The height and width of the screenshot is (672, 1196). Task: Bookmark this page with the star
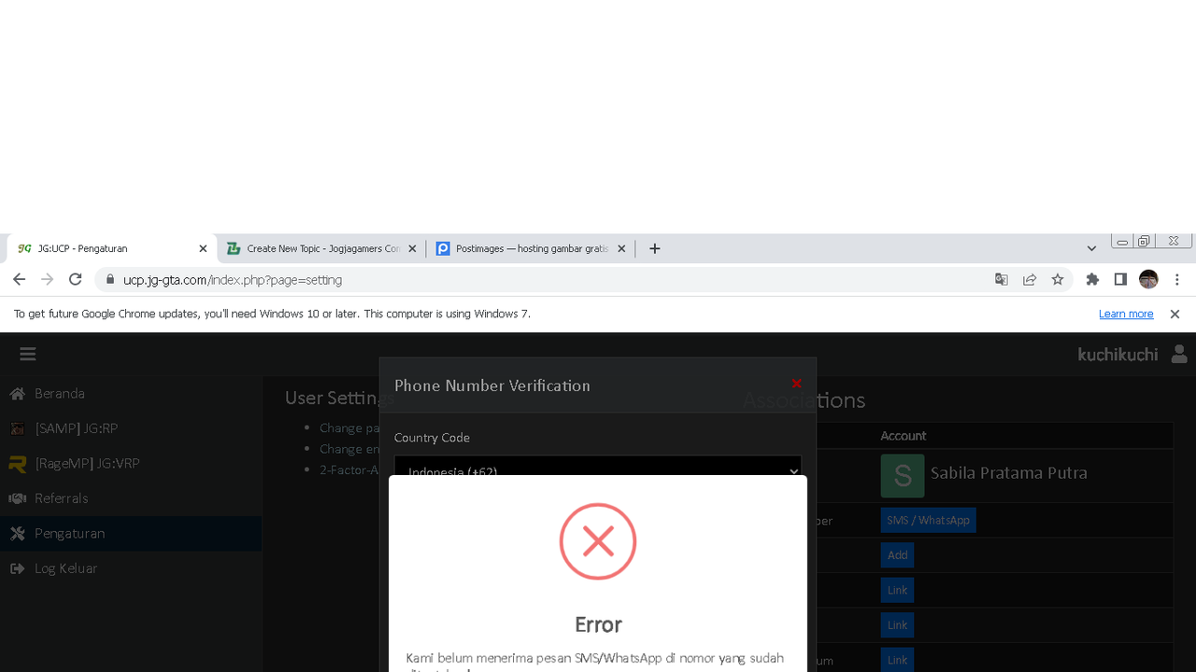[x=1058, y=279]
